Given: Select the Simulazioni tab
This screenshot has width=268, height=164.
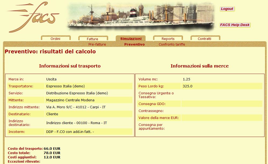Looking at the screenshot, I should click(131, 39).
